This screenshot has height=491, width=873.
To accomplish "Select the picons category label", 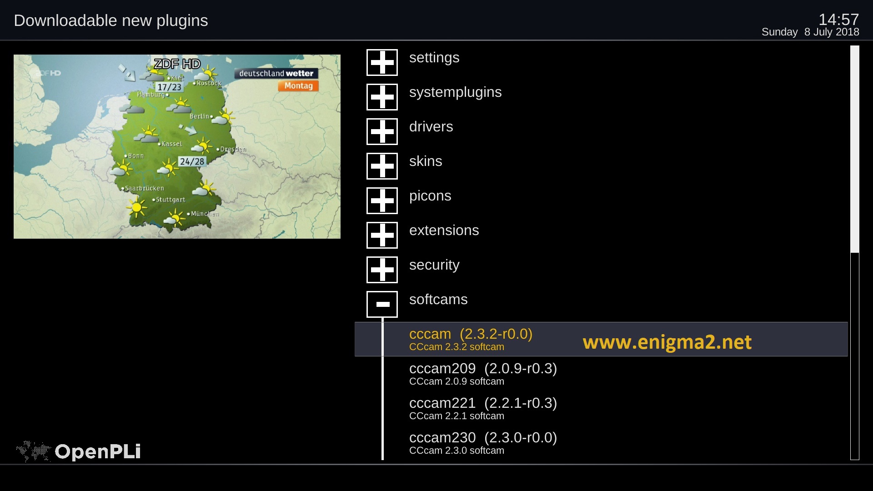I will 430,196.
